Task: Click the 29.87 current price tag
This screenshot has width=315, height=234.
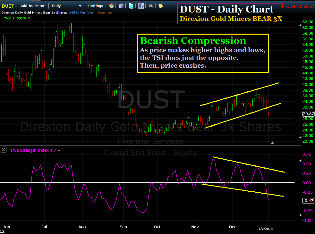Action: (x=308, y=114)
